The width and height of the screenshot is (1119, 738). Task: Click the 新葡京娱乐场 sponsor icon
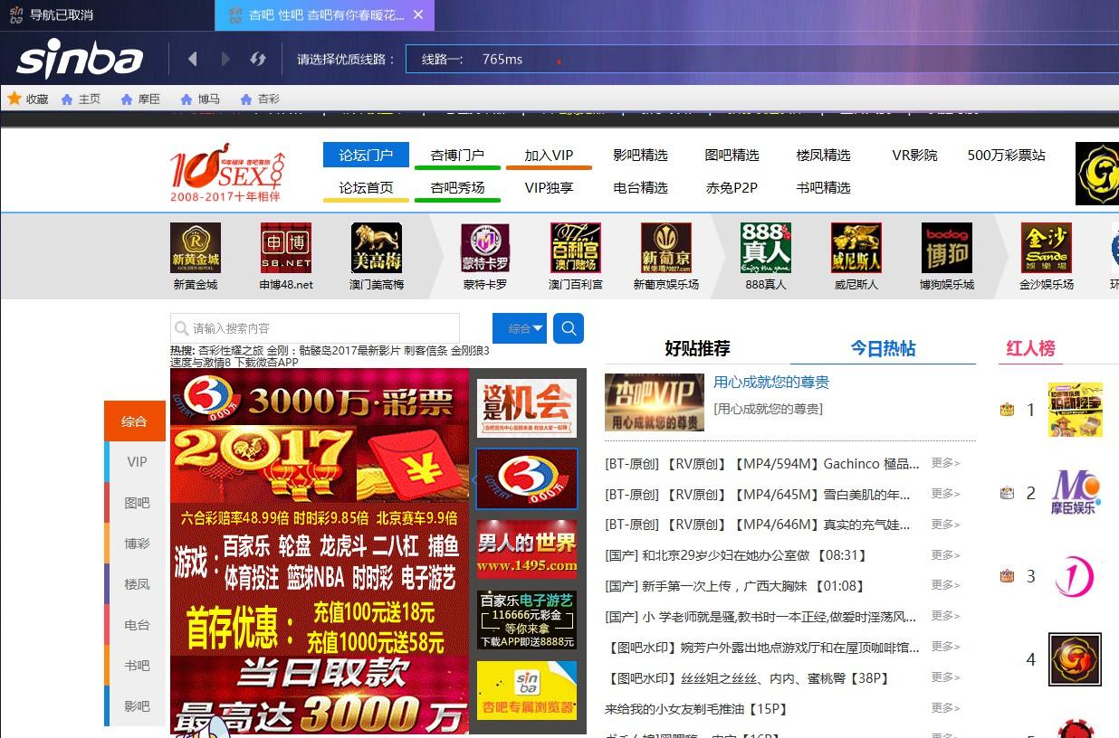pyautogui.click(x=666, y=248)
